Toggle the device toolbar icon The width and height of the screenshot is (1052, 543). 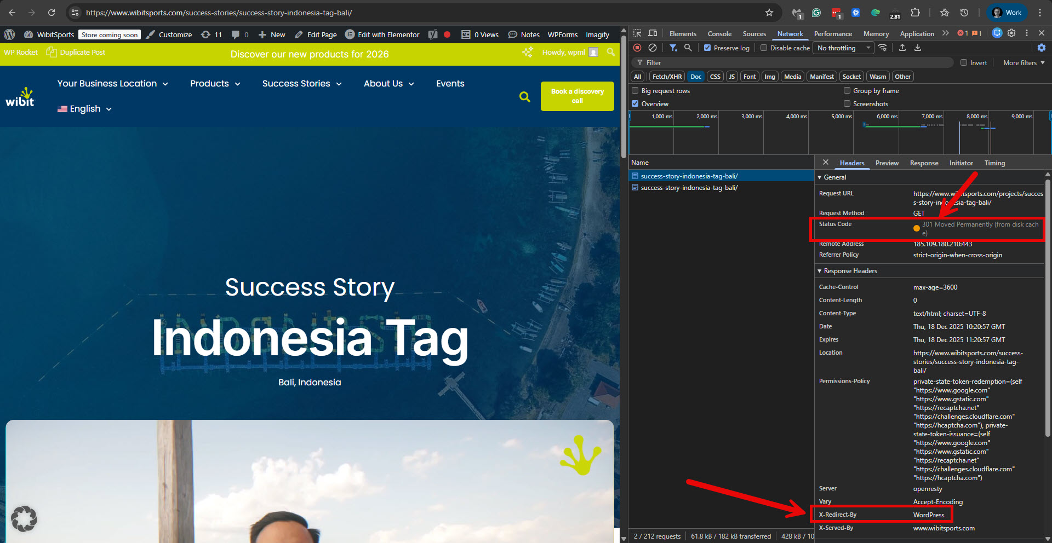coord(653,33)
